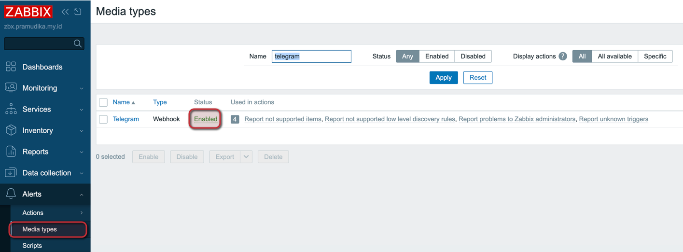This screenshot has height=252, width=683.
Task: Click the actions count badge 4
Action: coord(235,119)
